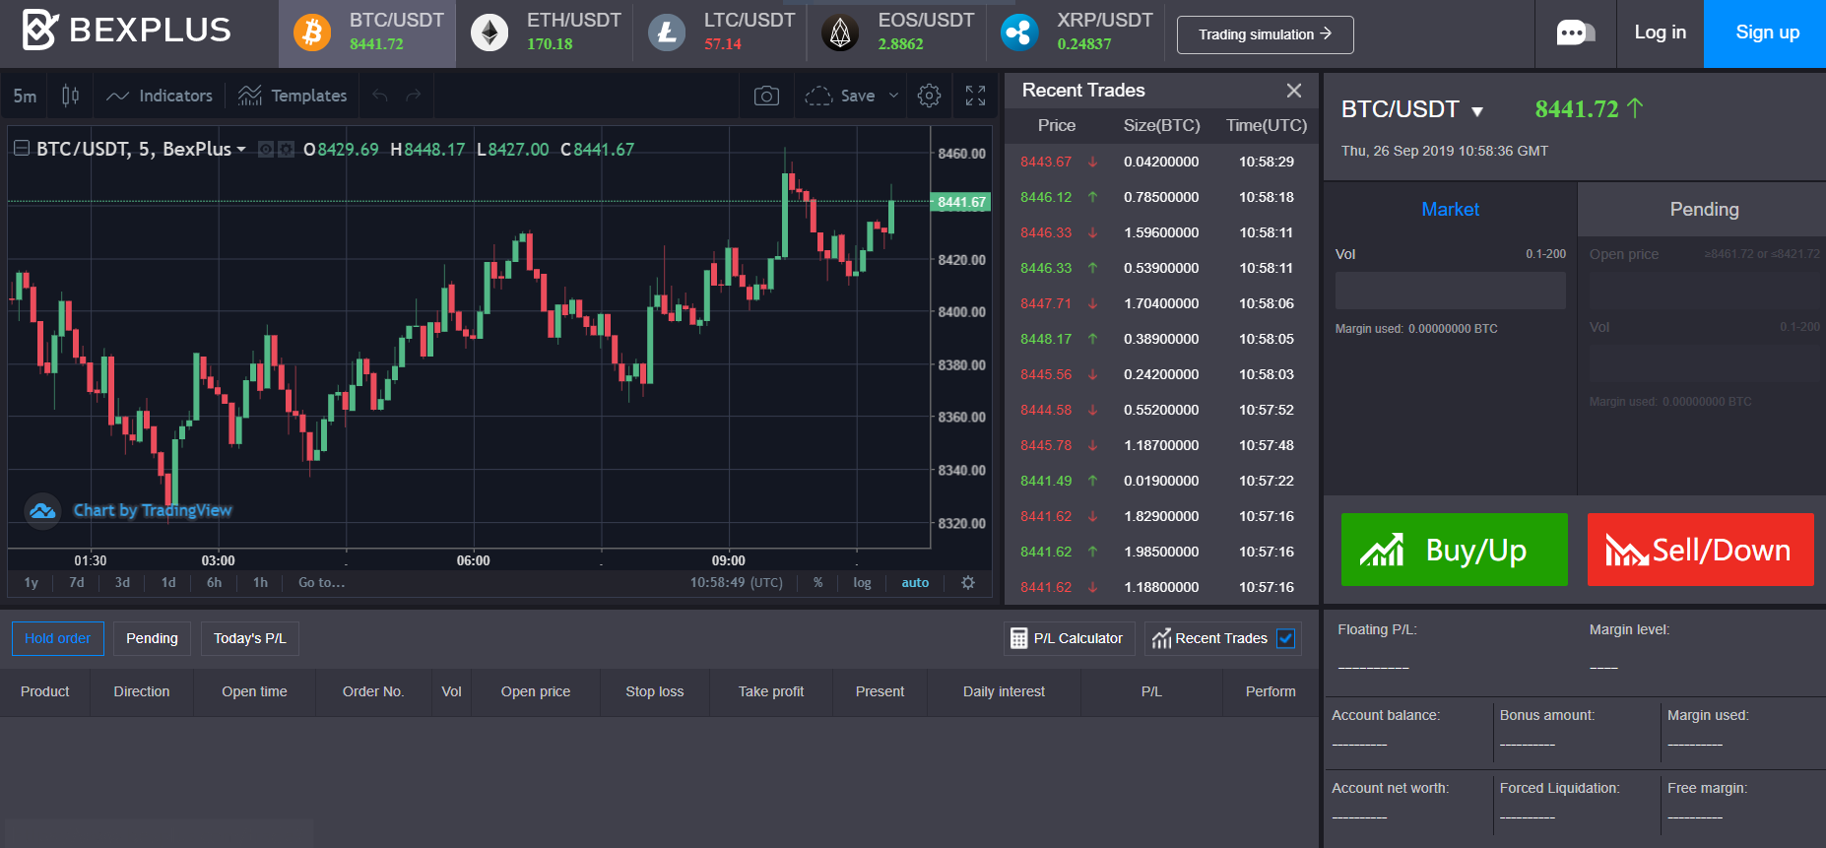Toggle fullscreen chart mode
The image size is (1826, 848).
tap(975, 96)
